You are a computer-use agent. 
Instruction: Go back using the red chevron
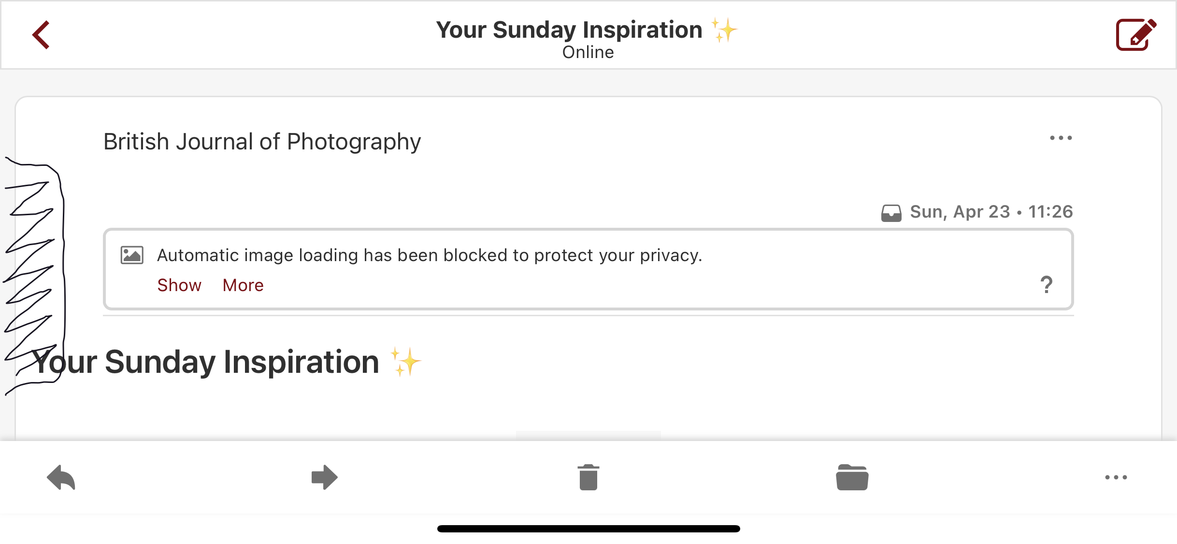click(42, 35)
